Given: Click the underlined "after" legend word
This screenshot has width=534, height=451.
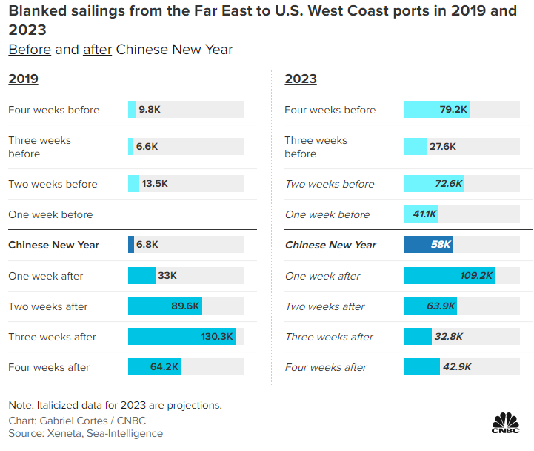Looking at the screenshot, I should (97, 50).
